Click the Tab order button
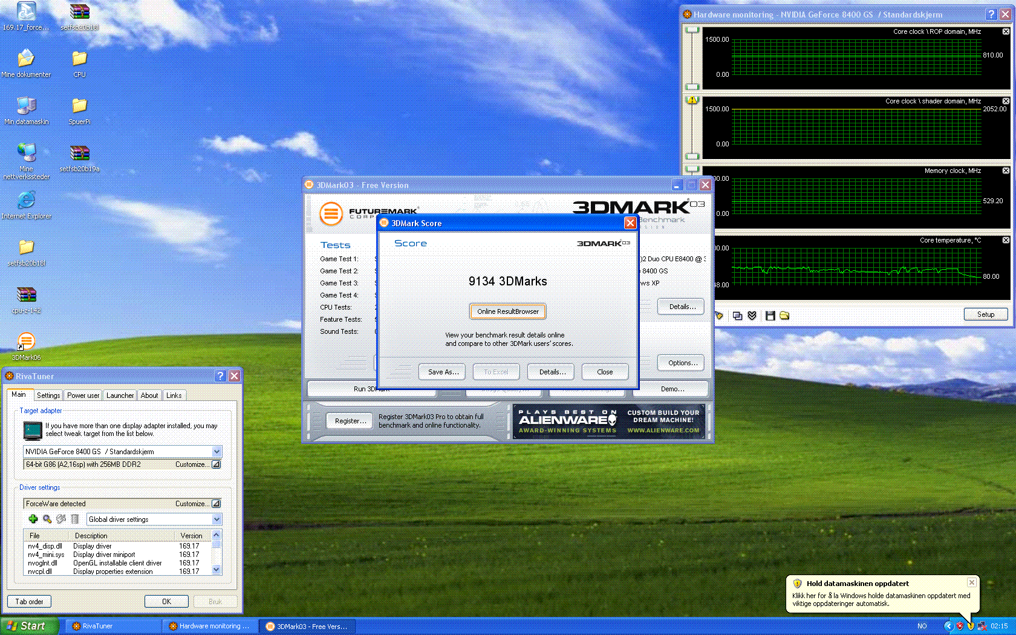Image resolution: width=1016 pixels, height=635 pixels. (29, 602)
